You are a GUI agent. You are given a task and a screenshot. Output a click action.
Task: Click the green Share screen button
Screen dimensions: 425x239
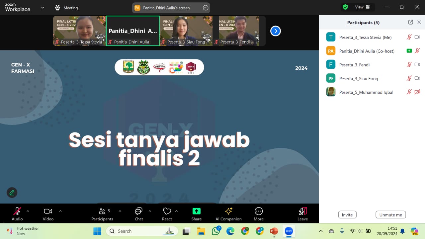coord(196,214)
